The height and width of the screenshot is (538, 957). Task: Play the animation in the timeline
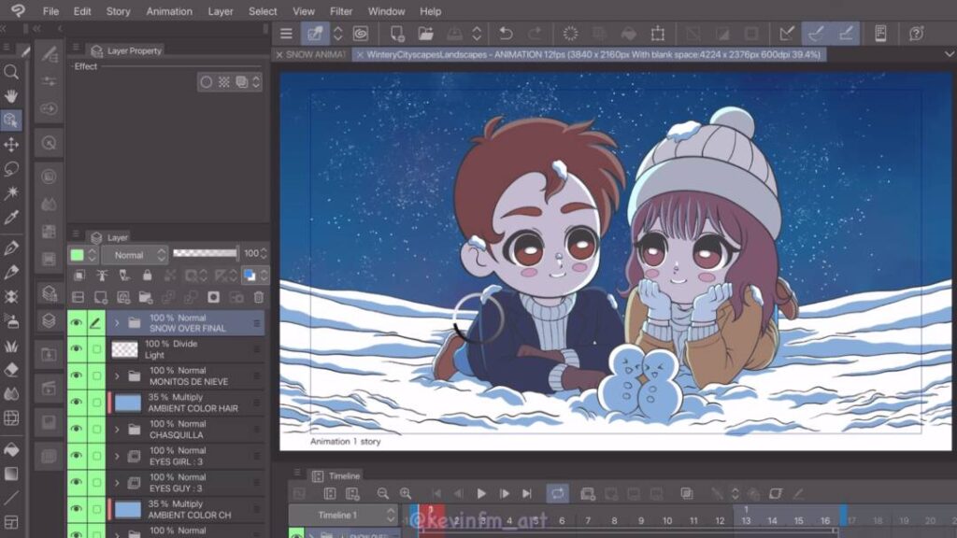point(481,493)
